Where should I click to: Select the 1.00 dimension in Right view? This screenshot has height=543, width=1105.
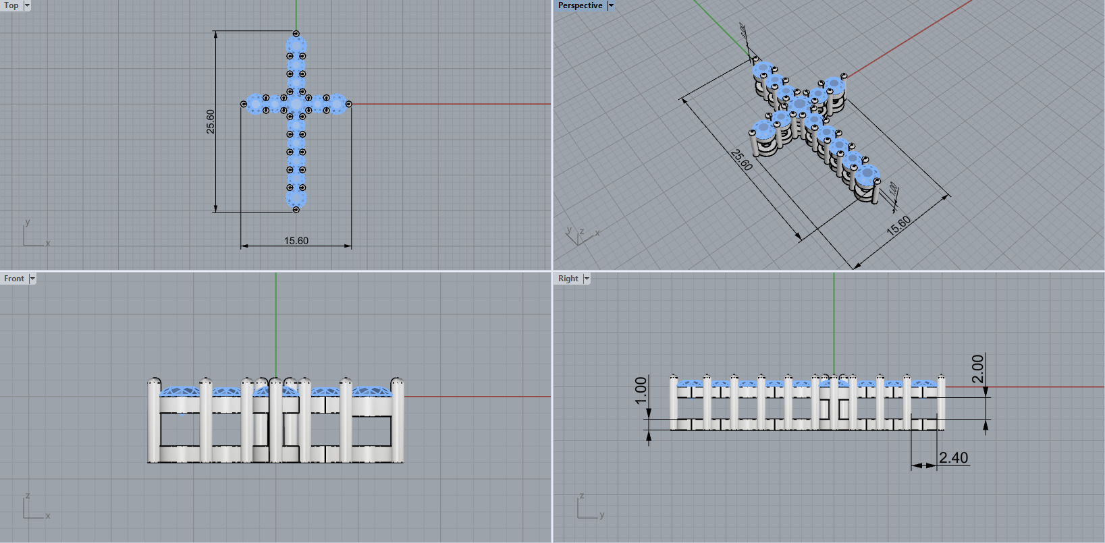click(x=641, y=391)
